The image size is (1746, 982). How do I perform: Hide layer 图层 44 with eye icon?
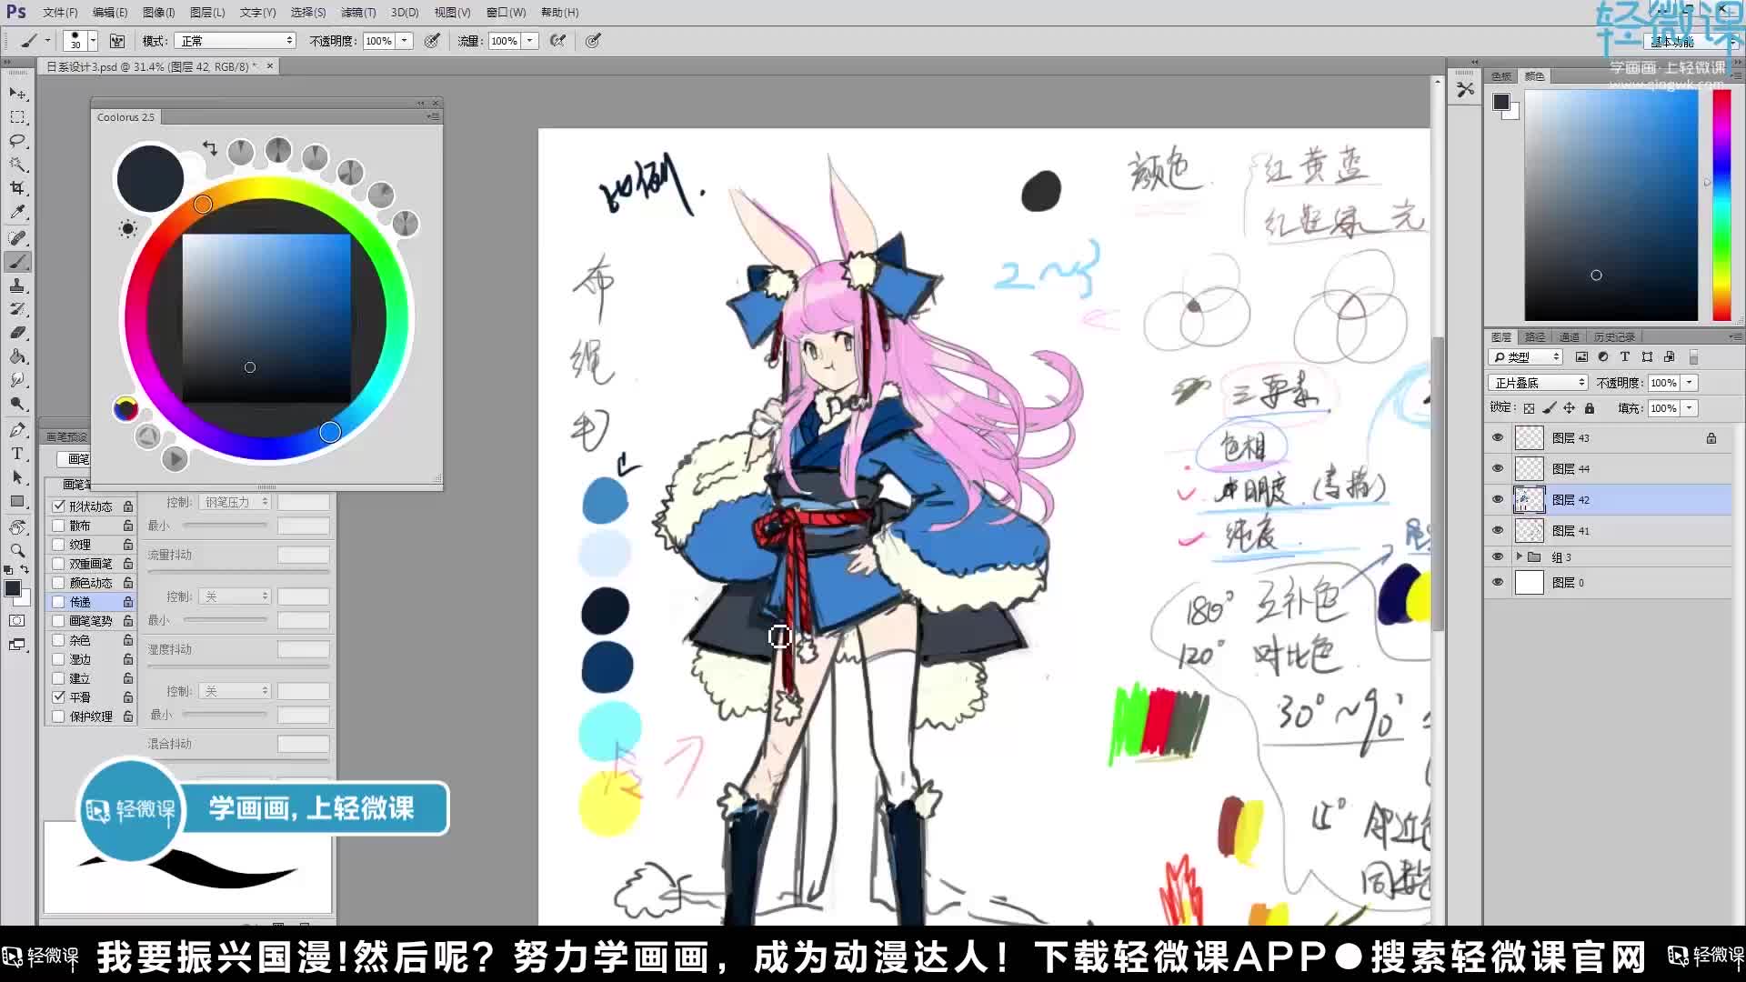[x=1498, y=468]
